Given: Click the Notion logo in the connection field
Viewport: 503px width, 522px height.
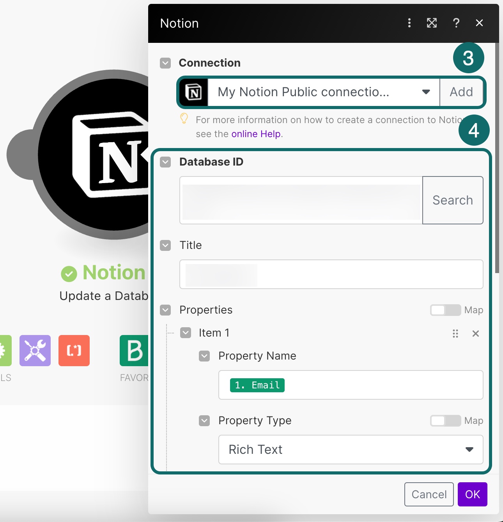Looking at the screenshot, I should coord(193,92).
